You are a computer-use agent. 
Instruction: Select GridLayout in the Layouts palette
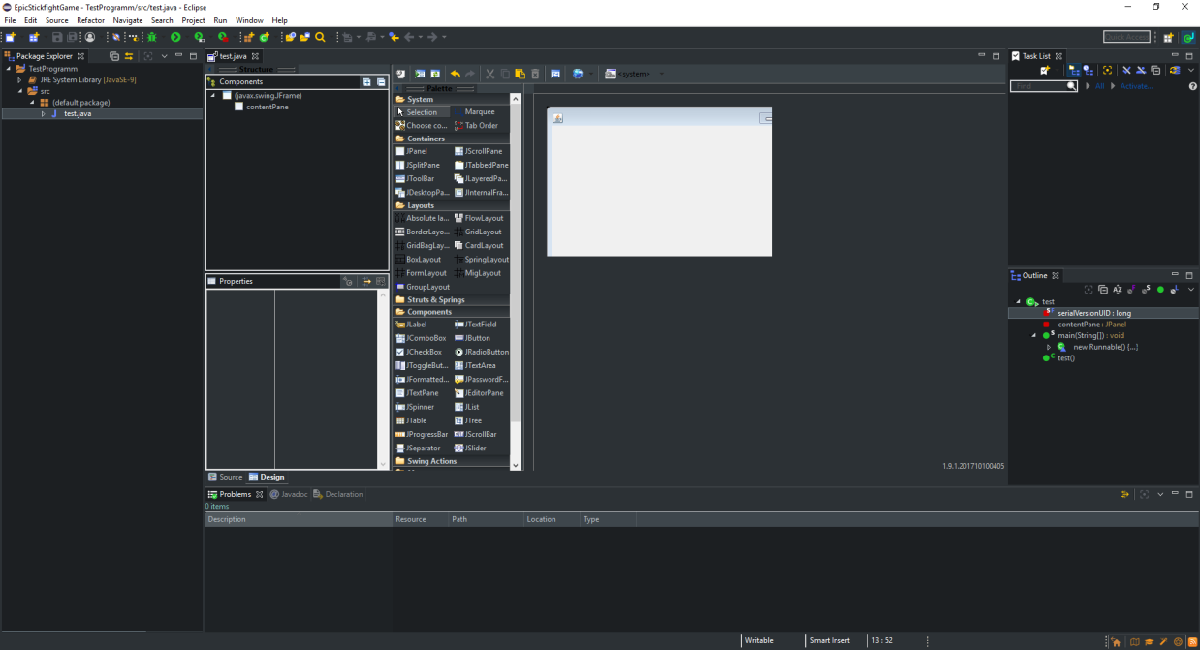478,232
